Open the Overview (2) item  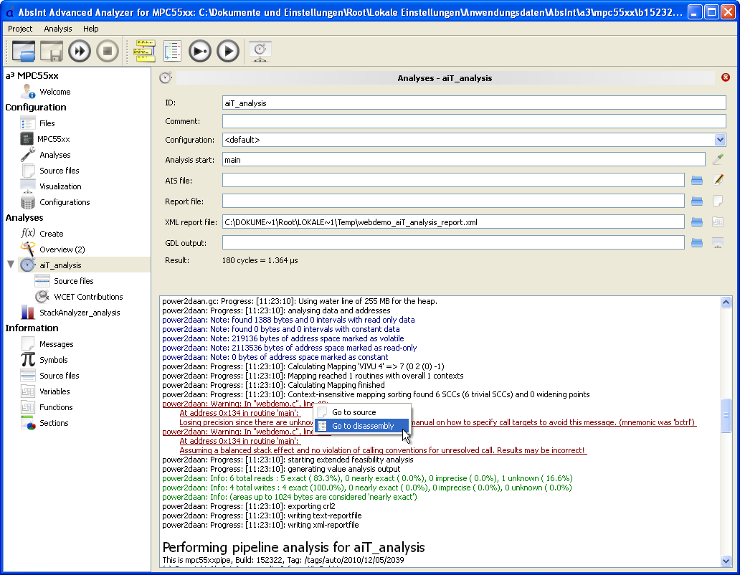(x=62, y=249)
